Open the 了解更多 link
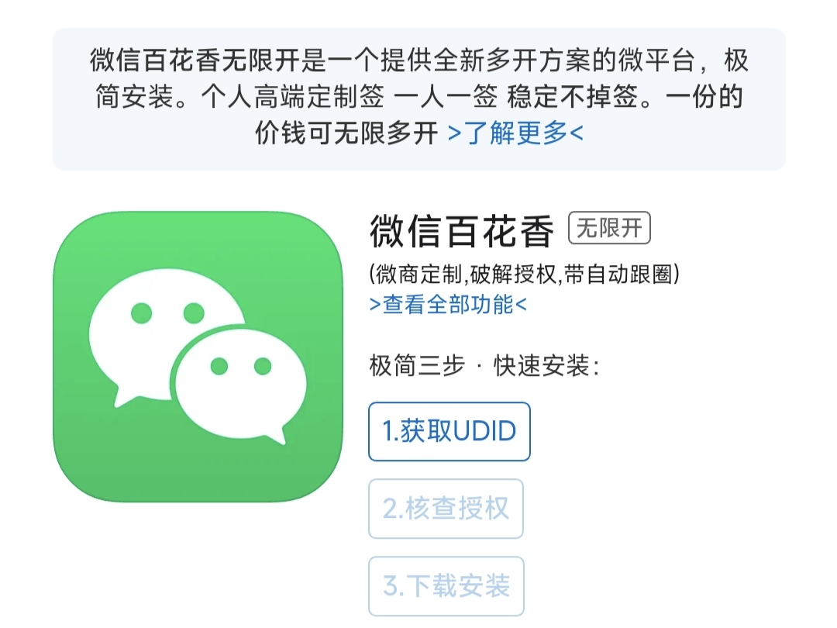Viewport: 837px width, 628px height. pos(515,133)
